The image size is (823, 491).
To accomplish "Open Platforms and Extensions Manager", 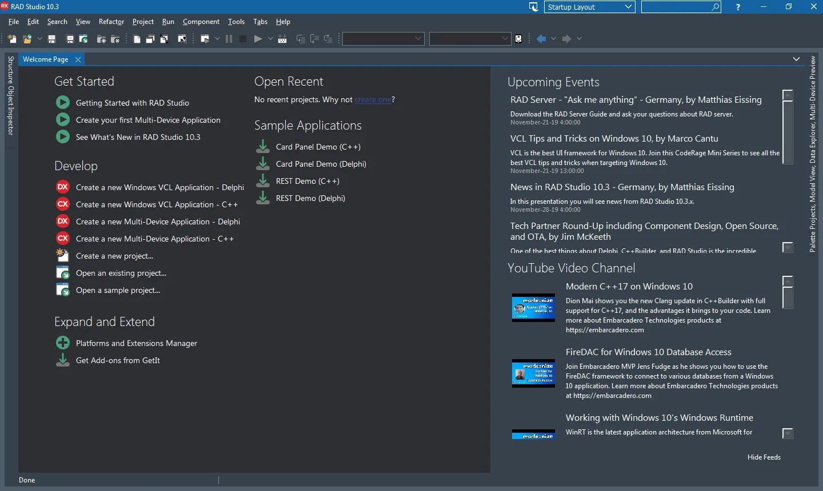I will coord(137,343).
